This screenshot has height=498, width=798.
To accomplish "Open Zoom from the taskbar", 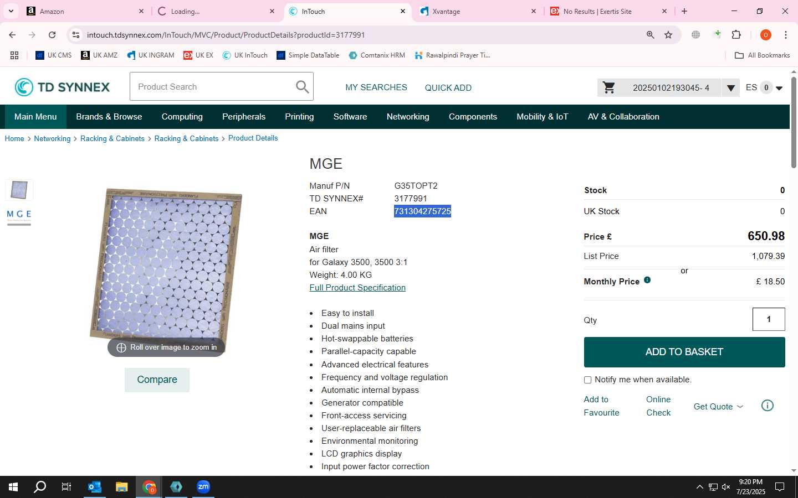I will coord(203,487).
